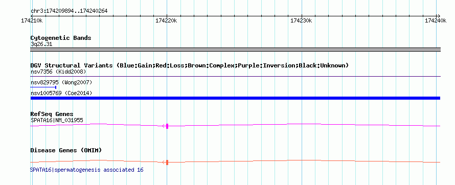Click the magenta SPATA16 exon block
Image resolution: width=455 pixels, height=185 pixels.
click(x=167, y=126)
